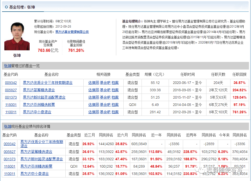Click 张坤 link in the performance section header
The image size is (251, 181).
tap(7, 127)
